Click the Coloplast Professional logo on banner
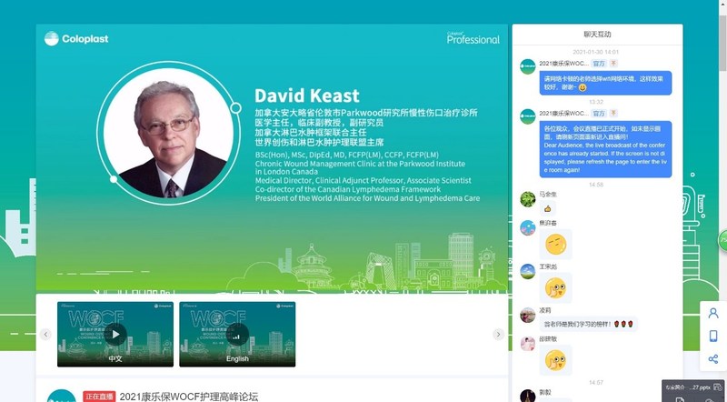Viewport: 727px width, 402px height. coord(473,38)
